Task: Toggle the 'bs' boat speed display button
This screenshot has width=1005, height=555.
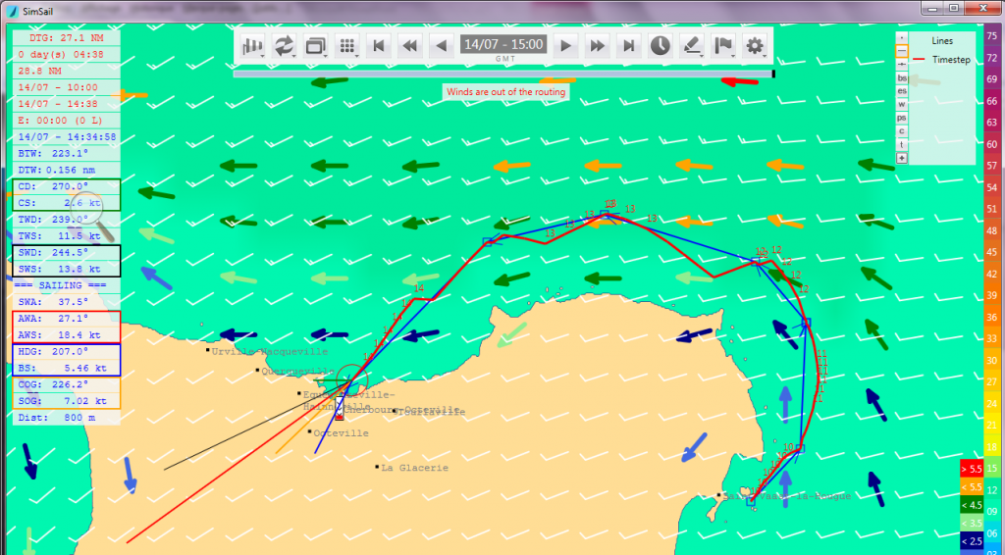Action: click(902, 78)
